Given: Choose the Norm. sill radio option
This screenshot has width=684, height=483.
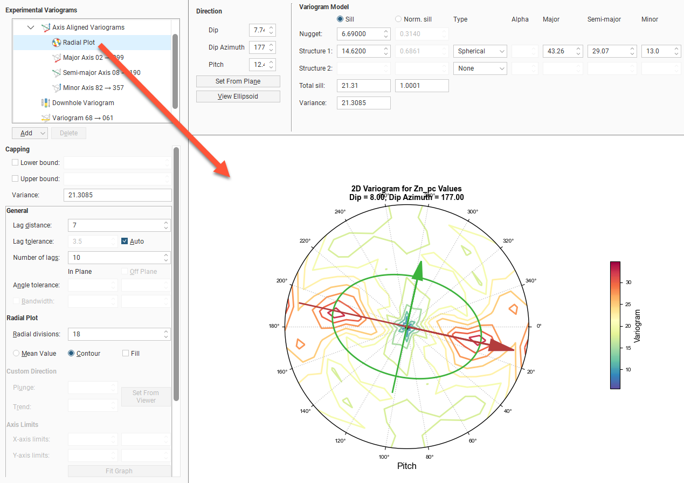Looking at the screenshot, I should 398,19.
